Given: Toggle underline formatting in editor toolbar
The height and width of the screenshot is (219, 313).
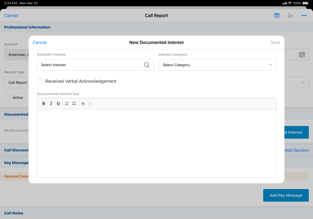Looking at the screenshot, I should pos(58,103).
